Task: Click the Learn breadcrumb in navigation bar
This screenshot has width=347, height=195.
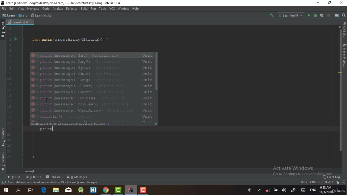Action: (9, 15)
